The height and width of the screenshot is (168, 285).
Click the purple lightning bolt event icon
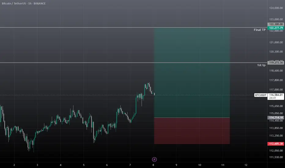pos(154,159)
